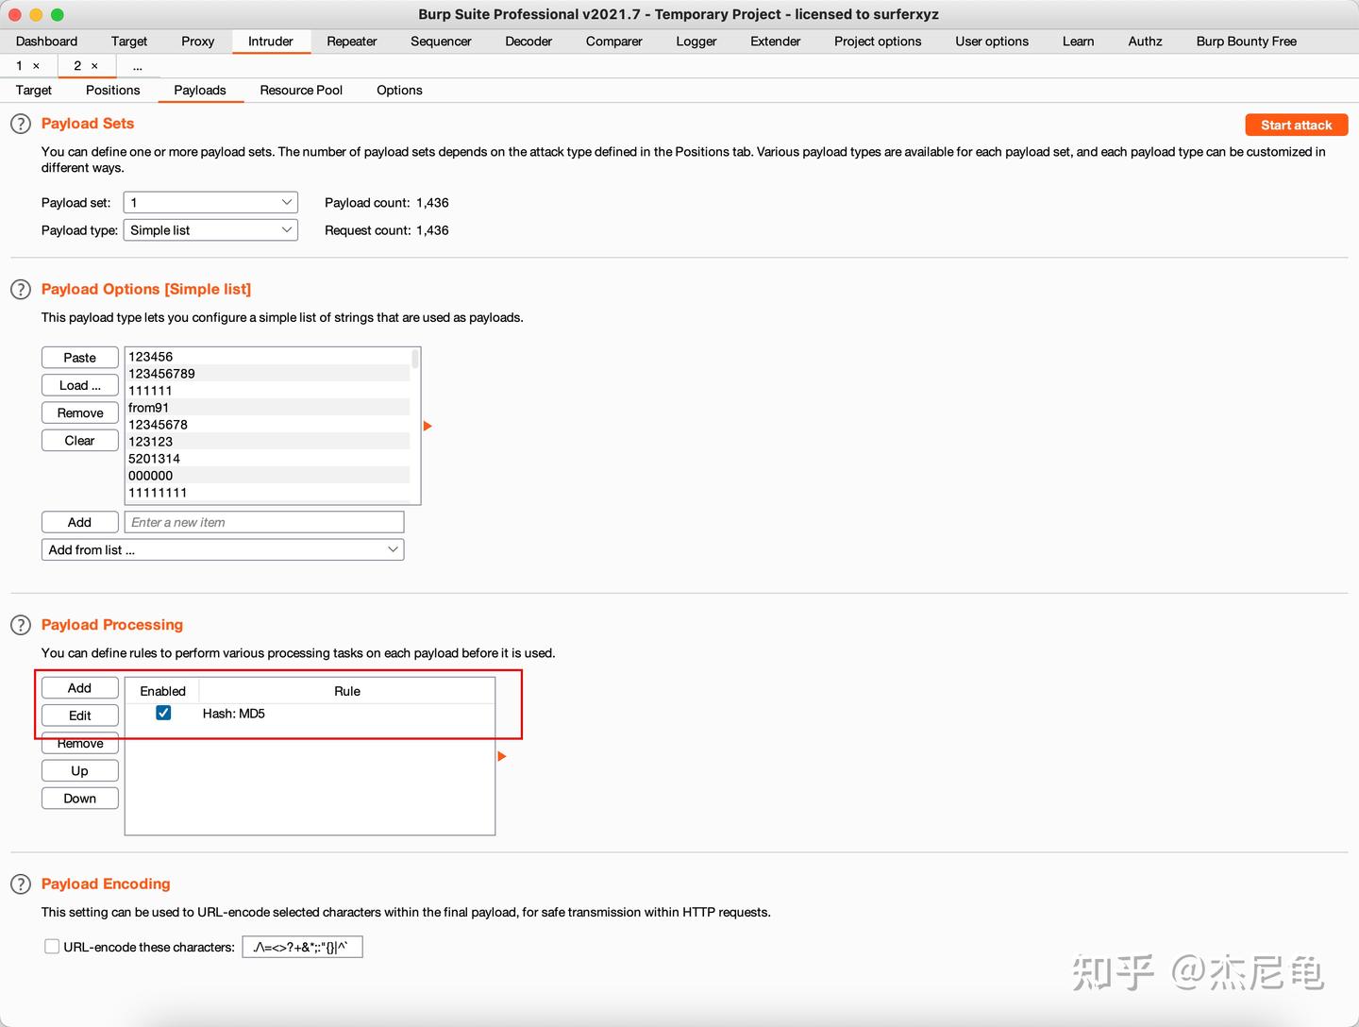The width and height of the screenshot is (1359, 1027).
Task: Move the processing rule Down
Action: [80, 799]
